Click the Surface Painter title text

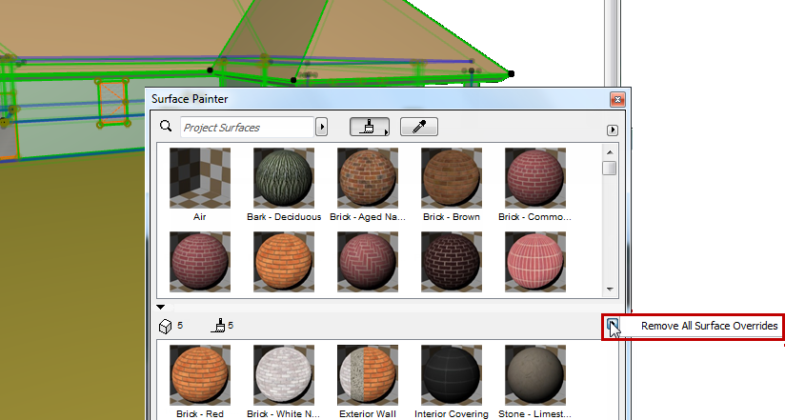pos(190,99)
